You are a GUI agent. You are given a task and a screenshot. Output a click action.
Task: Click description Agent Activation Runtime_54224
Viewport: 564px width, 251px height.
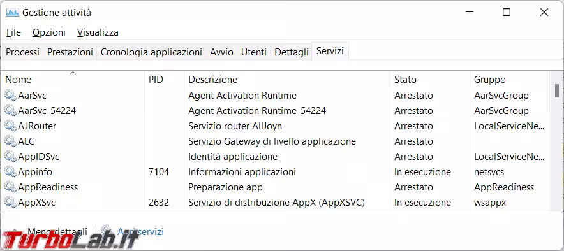(257, 111)
